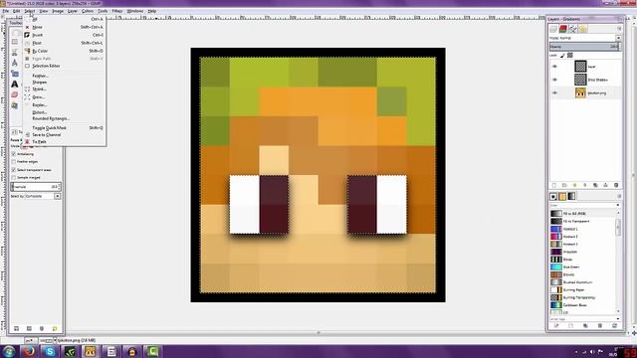Open the Select by dropdown
The width and height of the screenshot is (637, 358).
(x=43, y=196)
